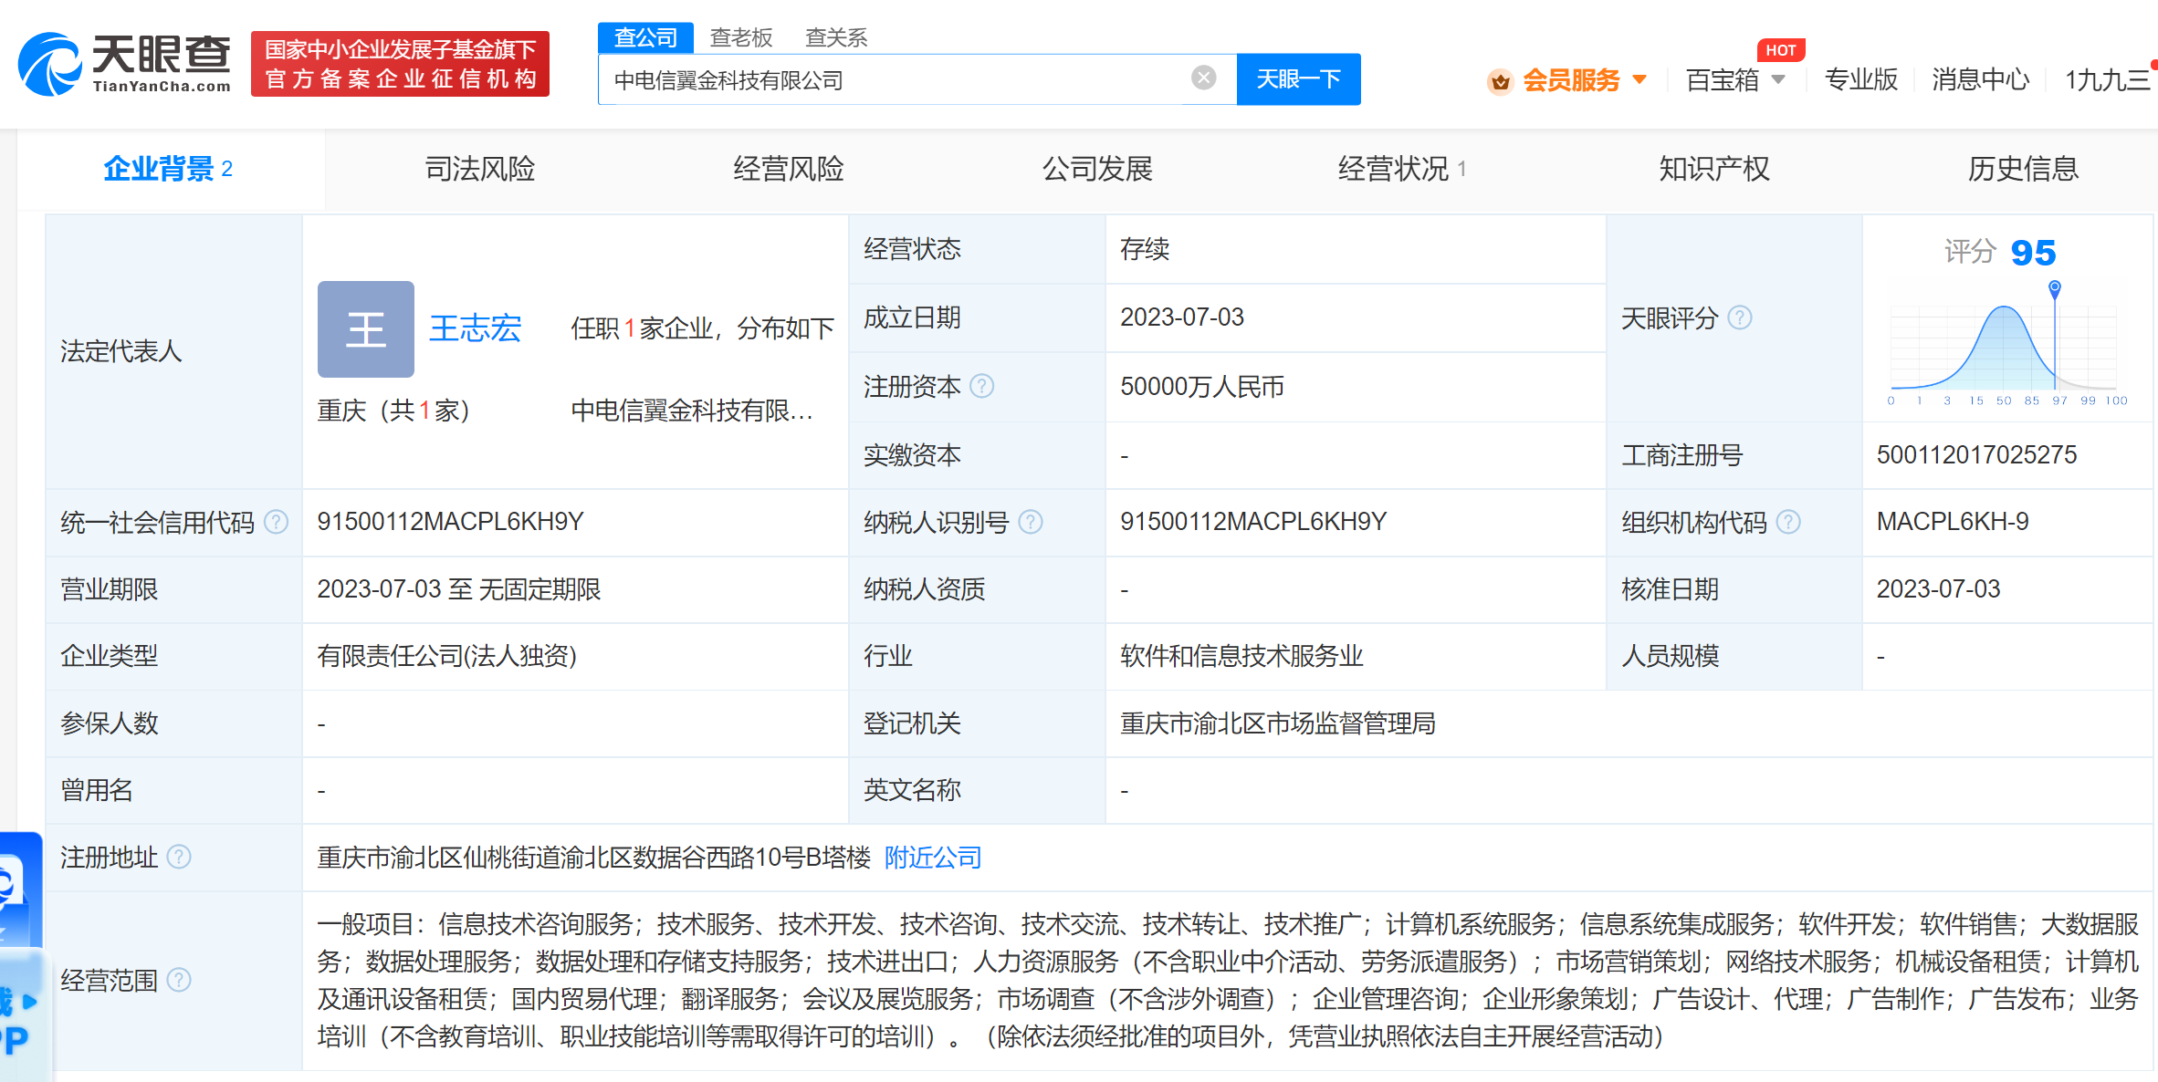2158x1082 pixels.
Task: Select taxpayer ID value under 纳税人识别号
Action: [x=1253, y=522]
